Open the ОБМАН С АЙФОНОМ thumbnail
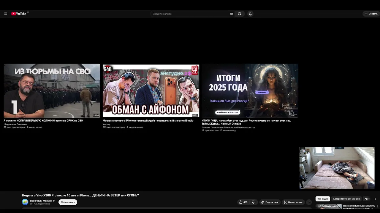This screenshot has width=380, height=213. point(151,91)
